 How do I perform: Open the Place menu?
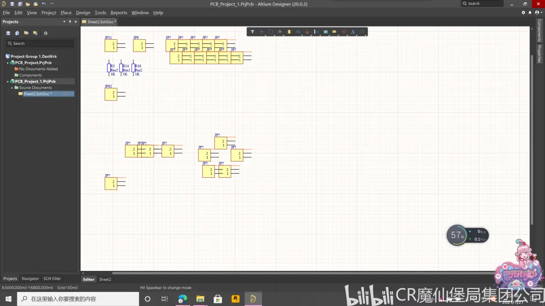(x=66, y=12)
